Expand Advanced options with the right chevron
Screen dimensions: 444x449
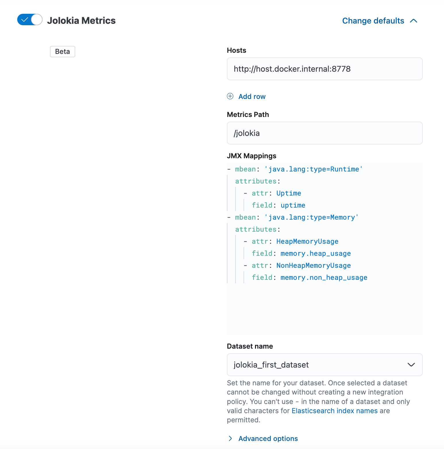230,438
